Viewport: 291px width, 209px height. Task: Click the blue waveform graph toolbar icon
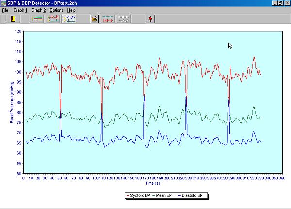click(x=69, y=19)
